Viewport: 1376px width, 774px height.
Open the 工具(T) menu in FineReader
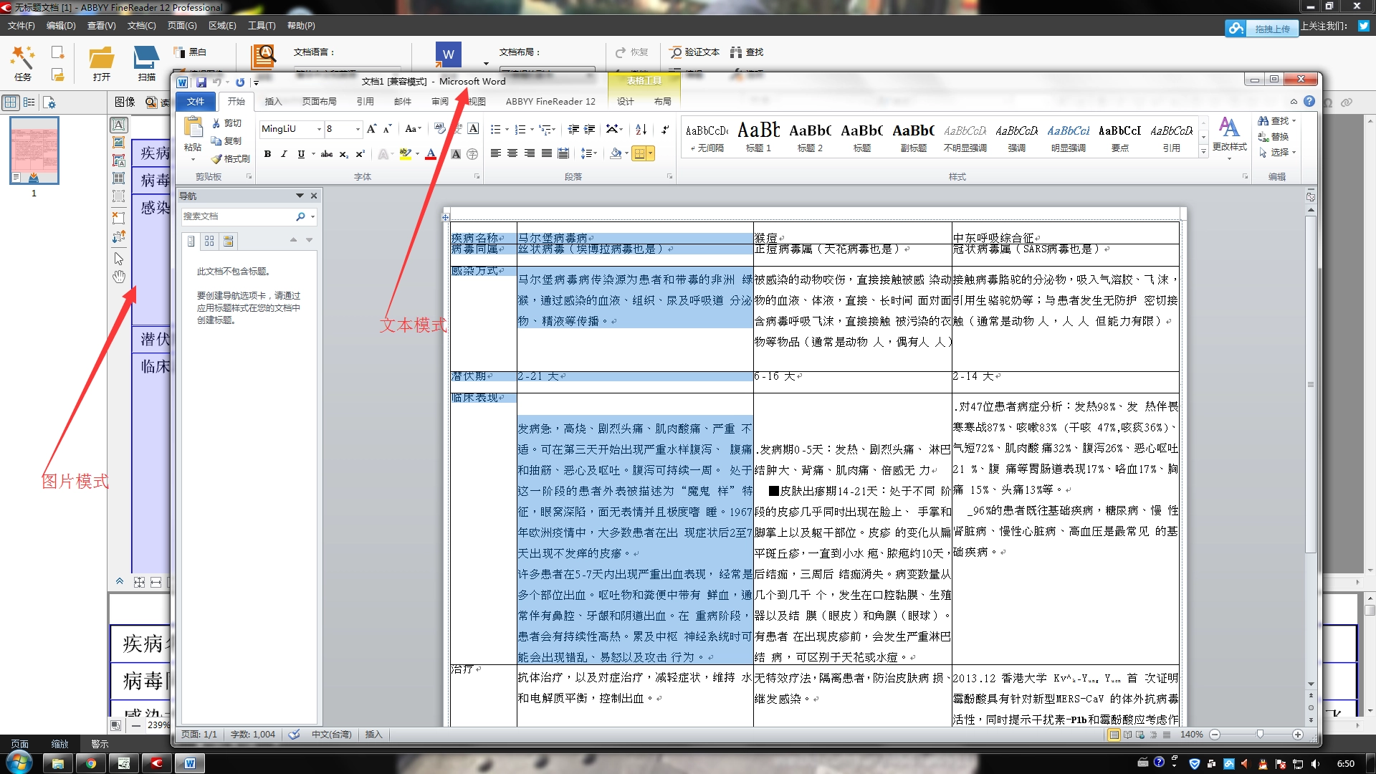pyautogui.click(x=261, y=25)
